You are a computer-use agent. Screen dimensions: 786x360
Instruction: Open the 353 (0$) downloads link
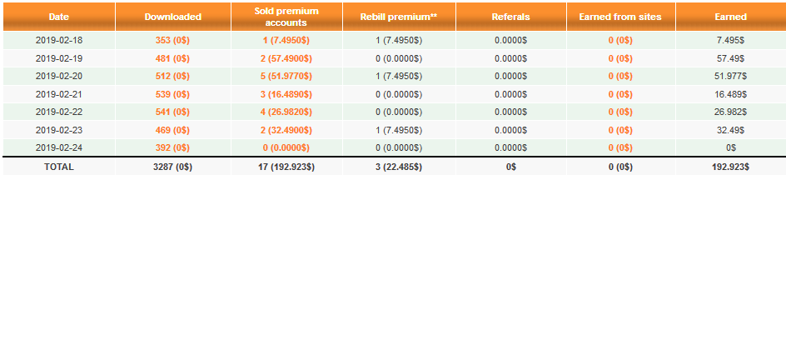click(172, 40)
